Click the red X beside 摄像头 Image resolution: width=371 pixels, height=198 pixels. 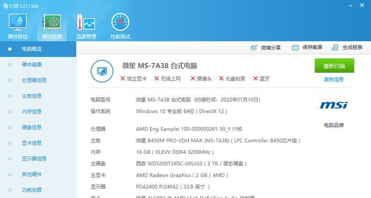pos(193,78)
